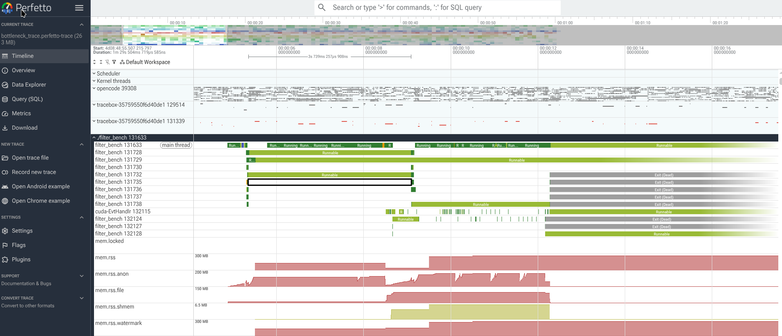The width and height of the screenshot is (782, 336).
Task: Click the cuda-EvtHandlr 132115 track name
Action: click(x=123, y=211)
